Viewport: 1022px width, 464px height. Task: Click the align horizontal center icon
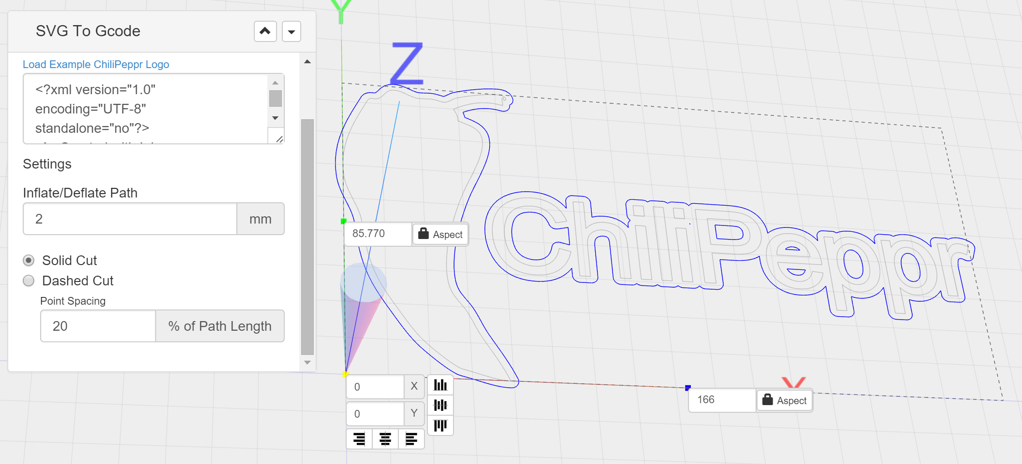pyautogui.click(x=385, y=439)
